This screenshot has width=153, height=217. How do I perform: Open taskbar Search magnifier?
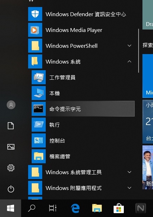[x=32, y=208]
